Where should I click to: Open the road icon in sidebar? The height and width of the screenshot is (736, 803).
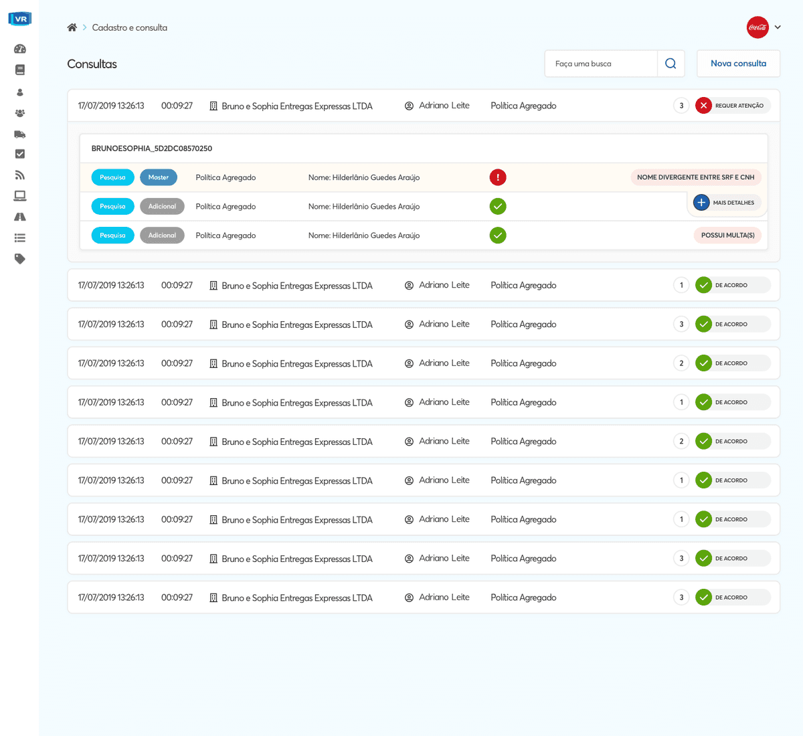(x=19, y=217)
